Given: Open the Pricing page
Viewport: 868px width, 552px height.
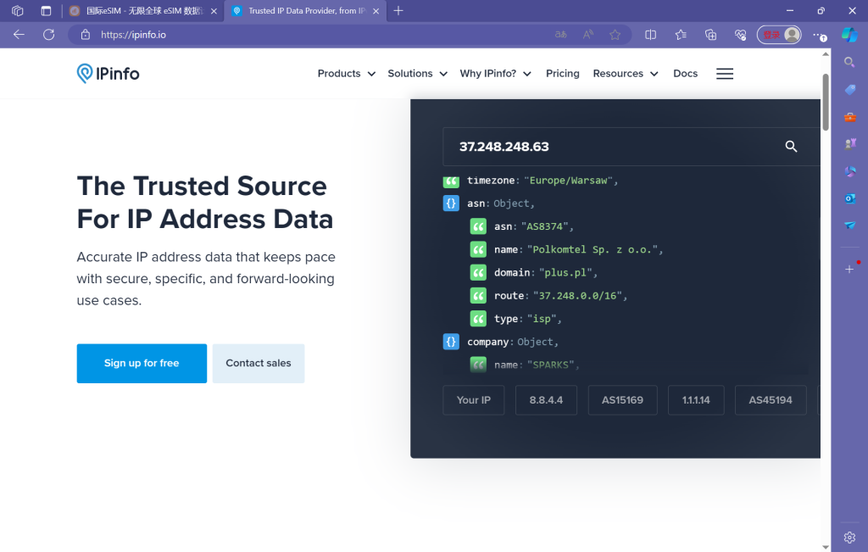Looking at the screenshot, I should [x=563, y=74].
